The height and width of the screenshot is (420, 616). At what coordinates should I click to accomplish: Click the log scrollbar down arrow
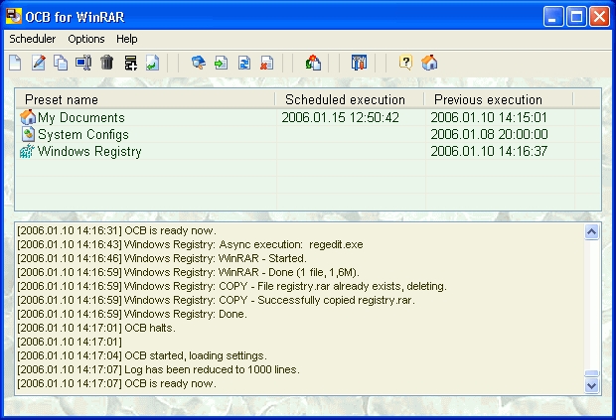click(x=592, y=384)
